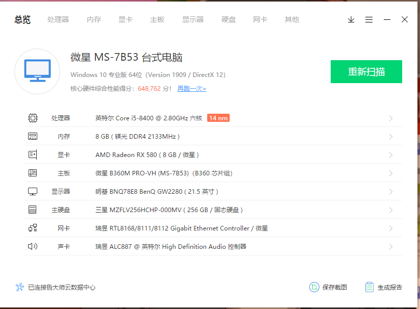This screenshot has width=420, height=309.
Task: Expand the 网卡 RTL8168 row chevron
Action: (x=391, y=228)
